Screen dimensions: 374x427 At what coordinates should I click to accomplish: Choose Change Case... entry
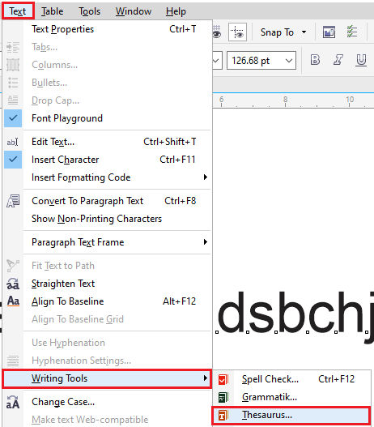[x=108, y=402]
